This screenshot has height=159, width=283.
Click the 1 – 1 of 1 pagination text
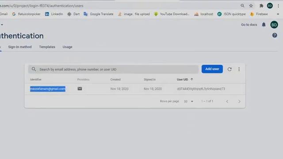point(207,101)
